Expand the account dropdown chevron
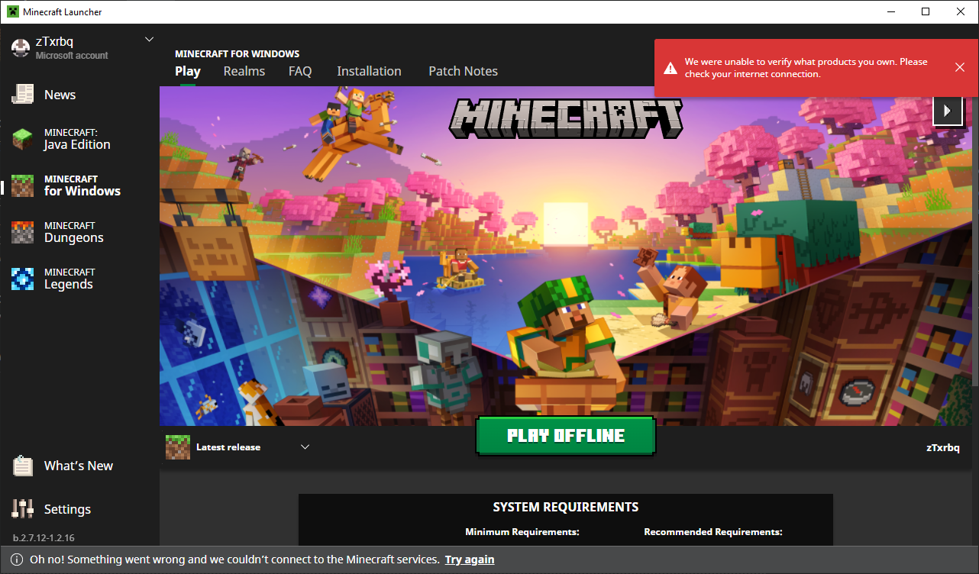This screenshot has height=574, width=979. tap(149, 40)
